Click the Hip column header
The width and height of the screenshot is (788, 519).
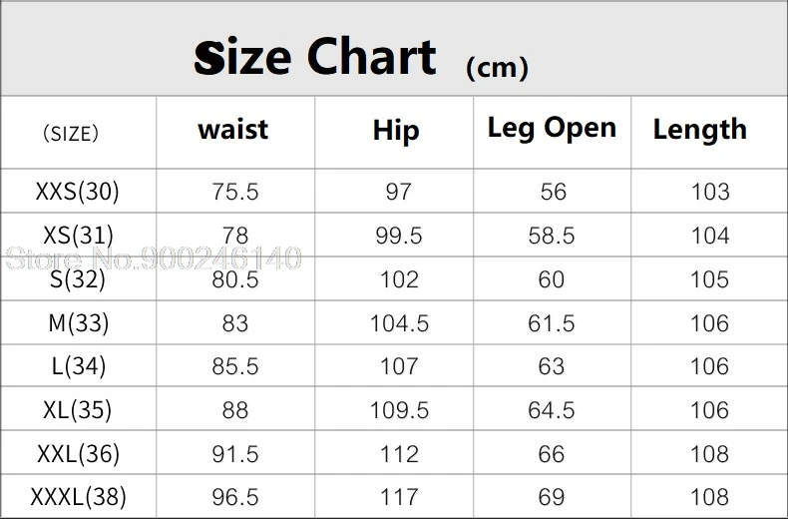396,131
